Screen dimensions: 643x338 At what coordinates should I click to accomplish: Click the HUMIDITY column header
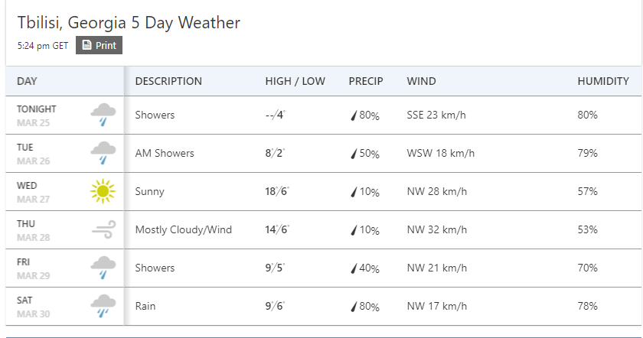click(x=603, y=81)
